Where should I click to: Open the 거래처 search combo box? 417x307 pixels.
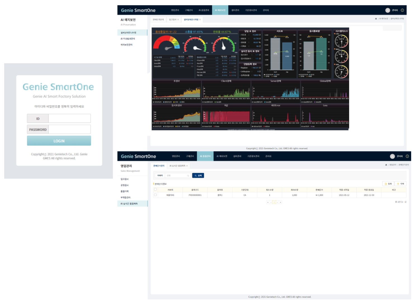click(x=177, y=175)
